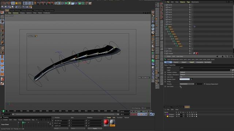Image resolution: width=234 pixels, height=131 pixels.
Task: Click the go to start playback button
Action: pyautogui.click(x=131, y=111)
